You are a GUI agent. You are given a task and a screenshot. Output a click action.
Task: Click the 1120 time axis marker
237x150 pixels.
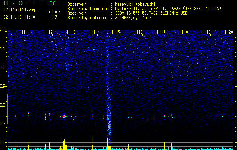pos(229,32)
